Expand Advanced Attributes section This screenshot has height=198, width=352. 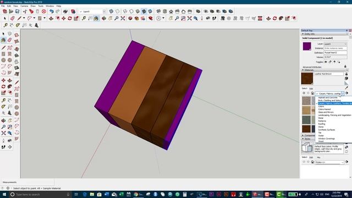click(x=312, y=67)
